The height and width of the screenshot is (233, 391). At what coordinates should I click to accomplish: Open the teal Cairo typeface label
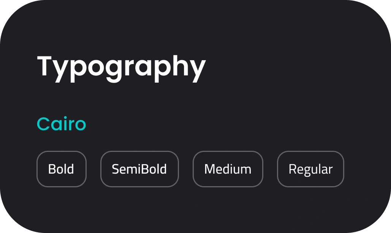click(61, 124)
